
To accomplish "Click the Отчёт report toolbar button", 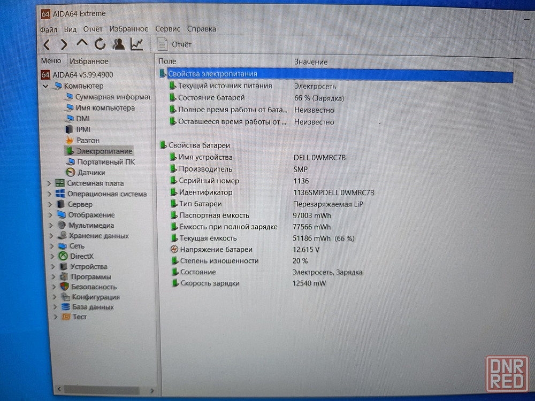I will pos(174,44).
